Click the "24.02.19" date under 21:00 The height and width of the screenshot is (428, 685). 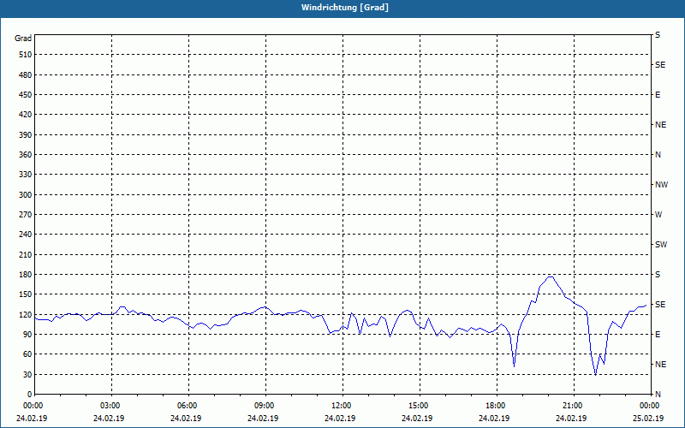pos(571,419)
